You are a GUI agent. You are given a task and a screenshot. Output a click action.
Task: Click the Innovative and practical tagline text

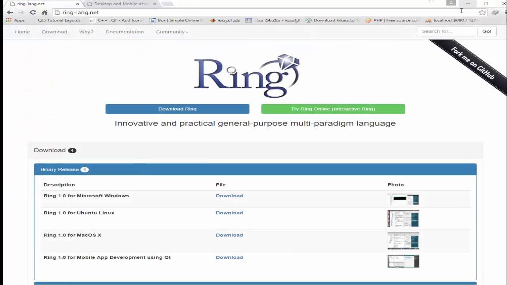click(x=255, y=123)
